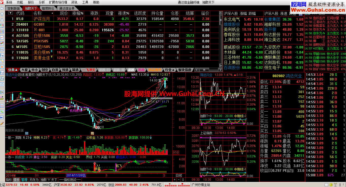The height and width of the screenshot is (187, 346).
Task: Switch to the 暗度陈仓 tab
Action: [48, 8]
